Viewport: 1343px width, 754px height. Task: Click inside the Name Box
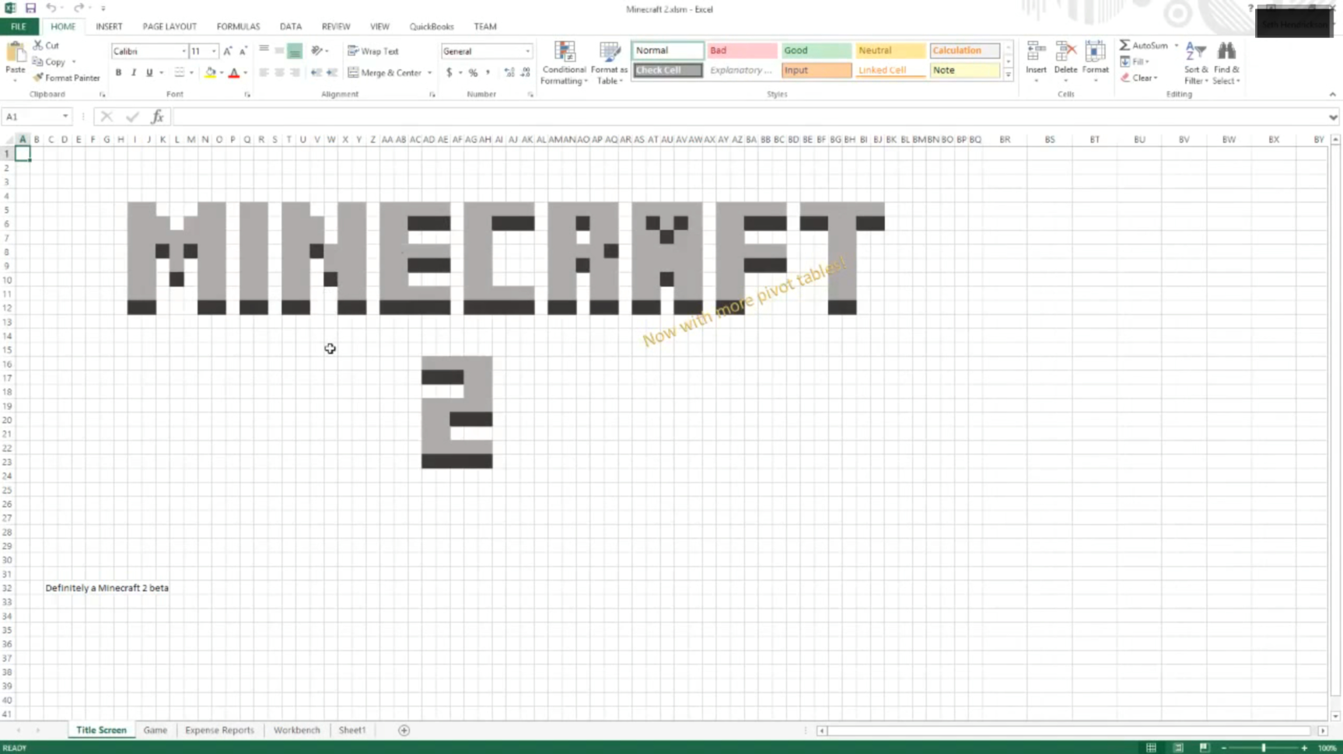click(31, 116)
